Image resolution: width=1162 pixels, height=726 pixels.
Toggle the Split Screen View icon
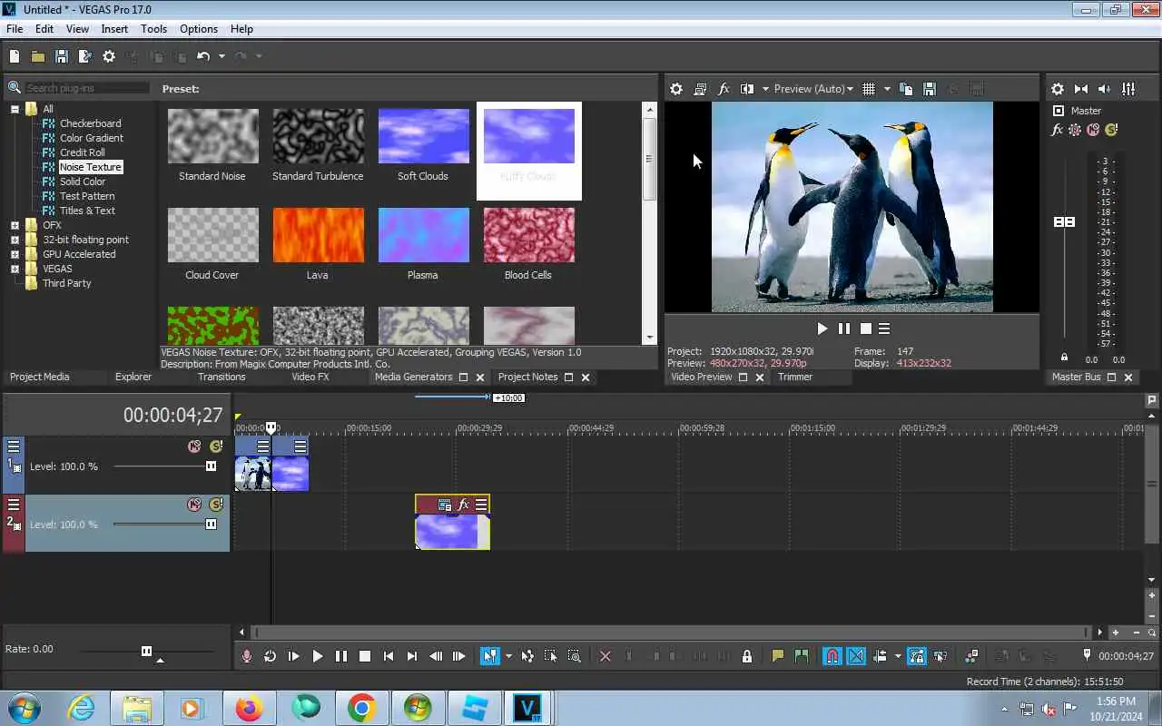747,89
